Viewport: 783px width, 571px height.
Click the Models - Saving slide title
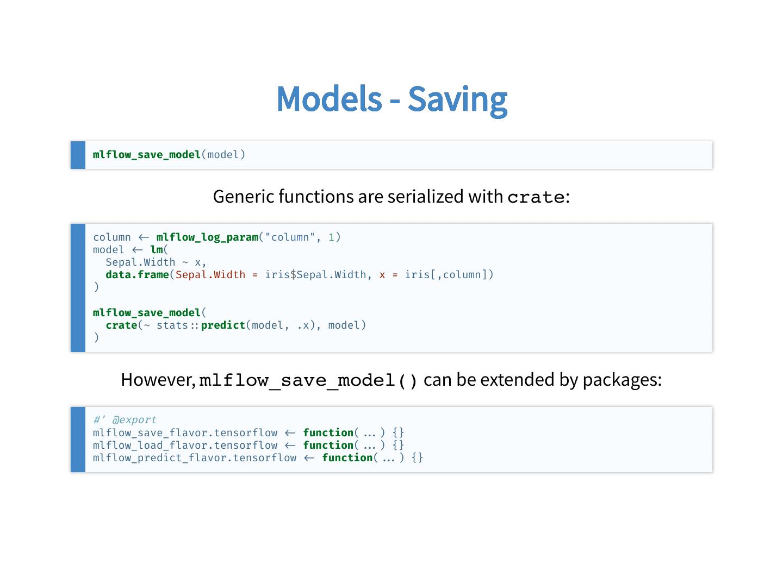391,98
